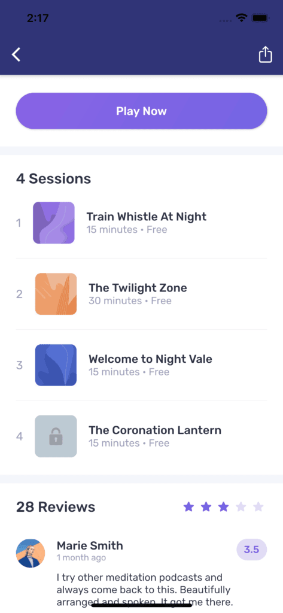This screenshot has height=613, width=283.
Task: Check the Wi-Fi status icon
Action: [x=242, y=17]
